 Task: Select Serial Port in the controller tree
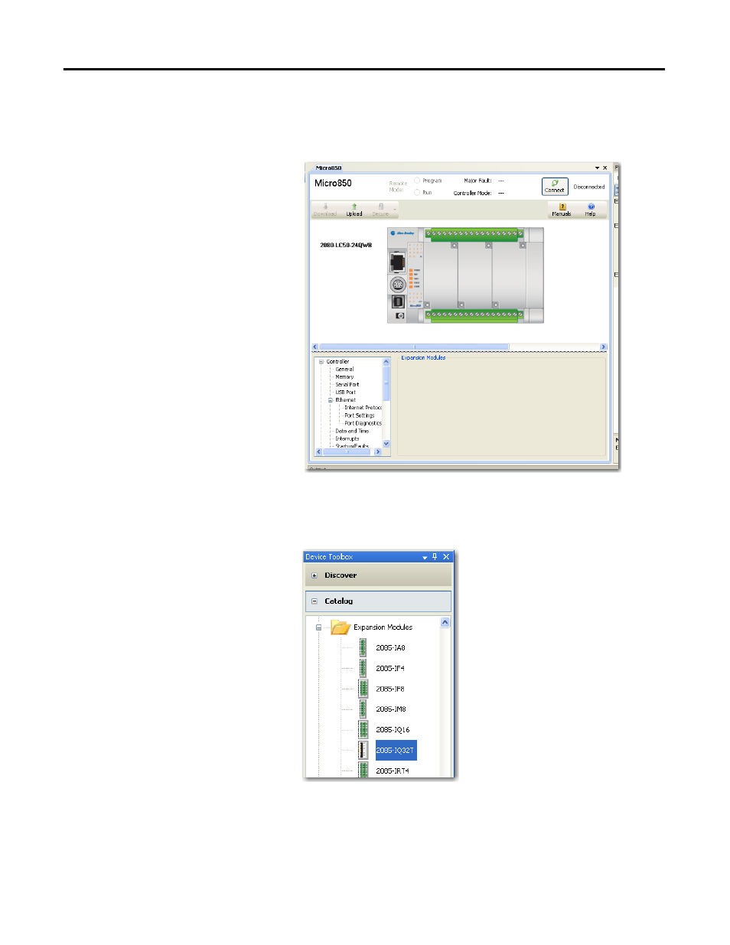coord(347,385)
